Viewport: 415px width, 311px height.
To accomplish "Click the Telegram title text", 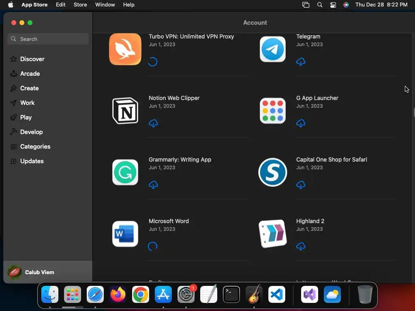I will (x=308, y=36).
